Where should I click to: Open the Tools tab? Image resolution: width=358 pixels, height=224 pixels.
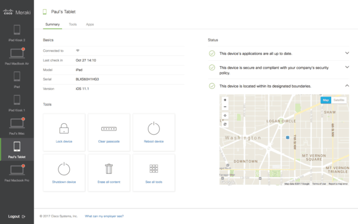tap(73, 24)
